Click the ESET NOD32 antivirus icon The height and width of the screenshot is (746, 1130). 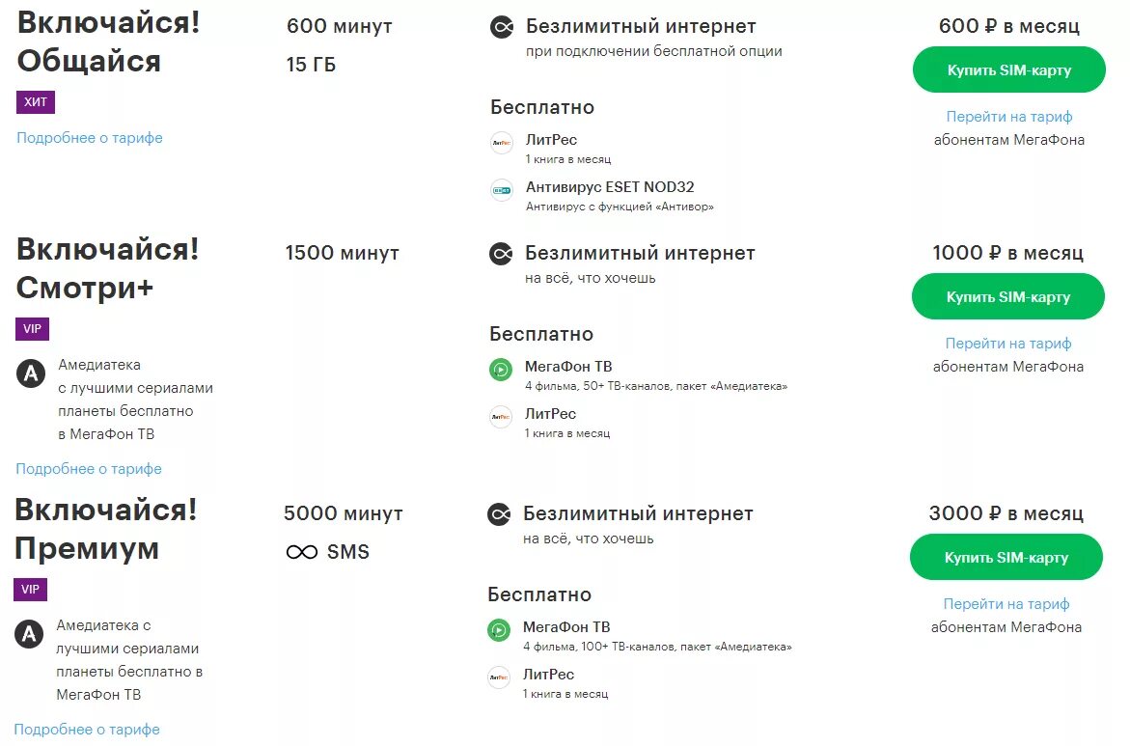pyautogui.click(x=502, y=190)
